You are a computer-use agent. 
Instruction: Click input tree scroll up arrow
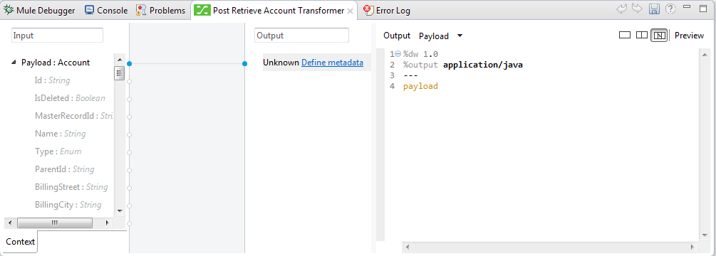tap(120, 60)
